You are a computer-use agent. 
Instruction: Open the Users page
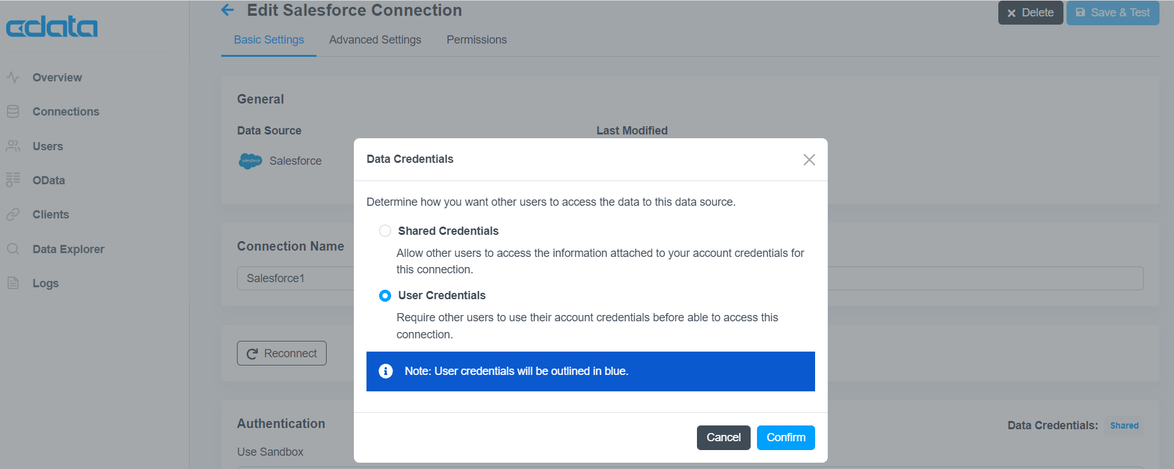(47, 146)
